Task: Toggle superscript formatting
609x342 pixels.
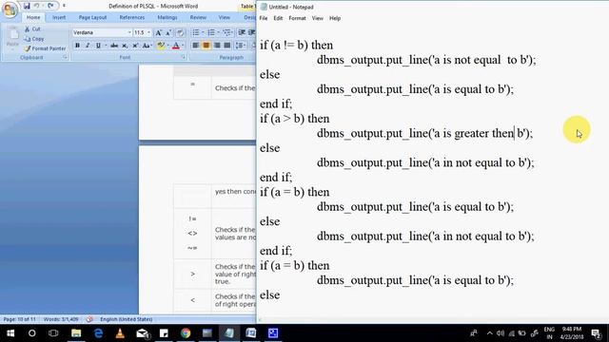Action: pos(135,46)
